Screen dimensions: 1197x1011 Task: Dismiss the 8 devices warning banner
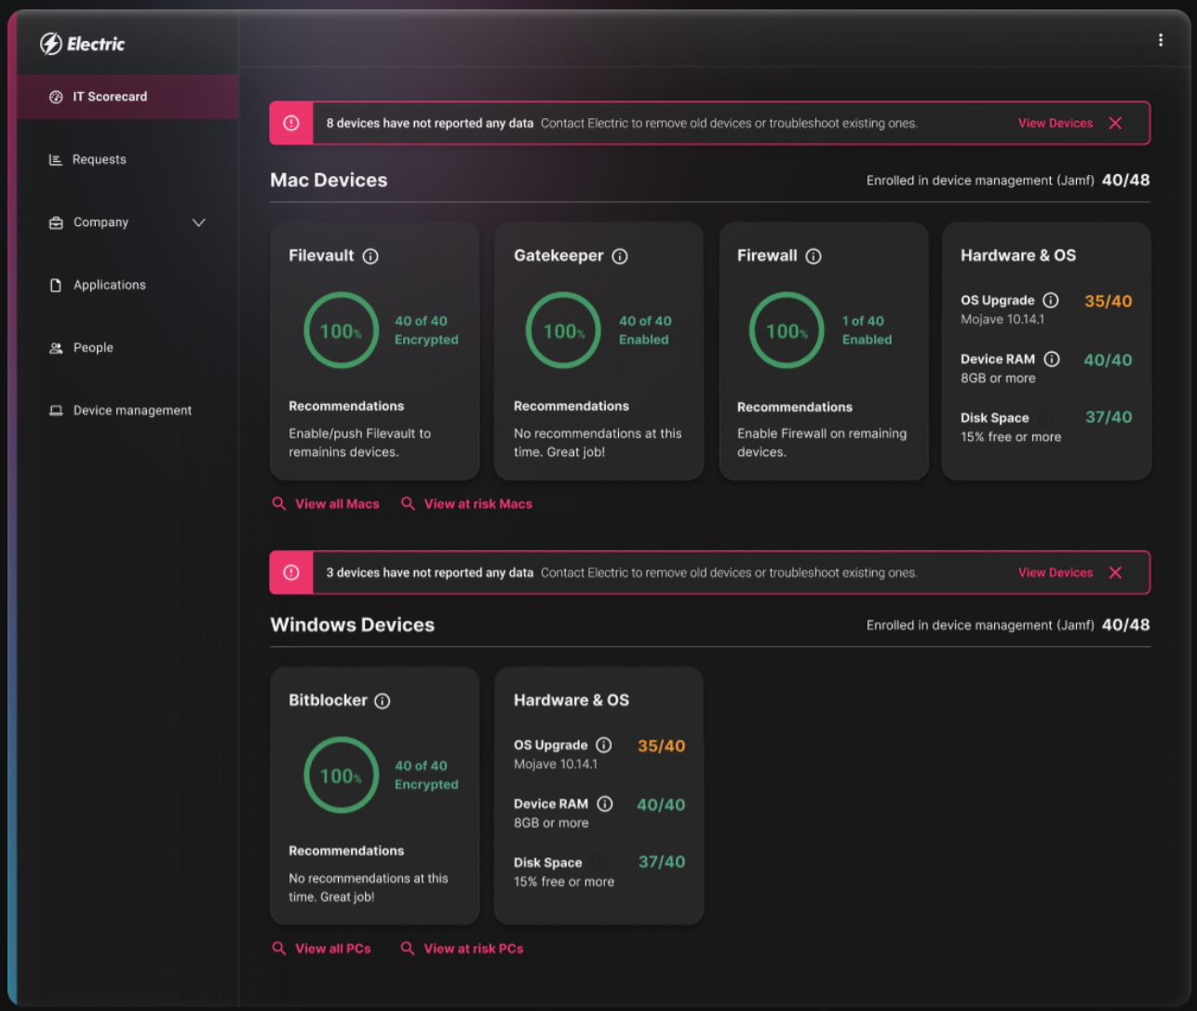[x=1114, y=122]
